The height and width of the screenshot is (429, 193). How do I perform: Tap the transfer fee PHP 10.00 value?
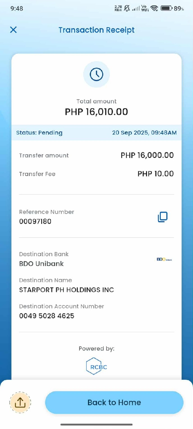[156, 174]
